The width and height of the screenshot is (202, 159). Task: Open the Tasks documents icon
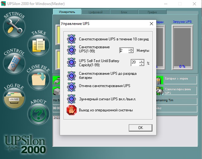click(39, 45)
